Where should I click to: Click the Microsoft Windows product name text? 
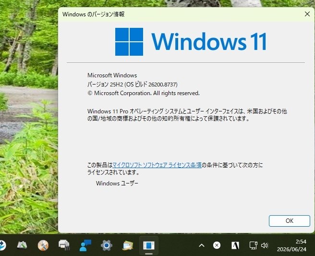point(112,75)
